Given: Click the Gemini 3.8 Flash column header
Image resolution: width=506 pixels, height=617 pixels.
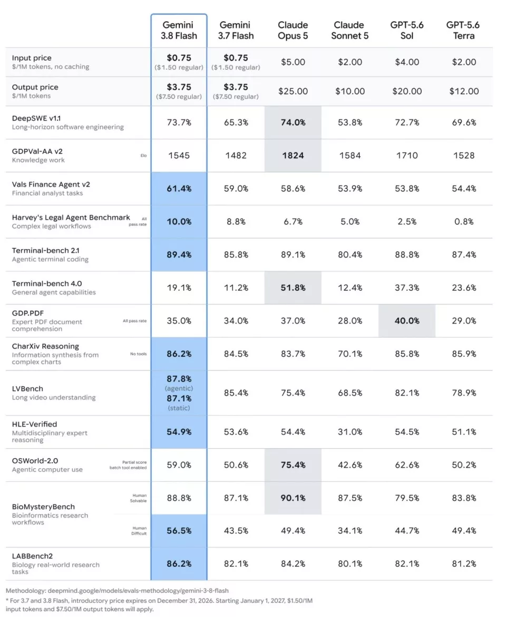Looking at the screenshot, I should pyautogui.click(x=179, y=30).
